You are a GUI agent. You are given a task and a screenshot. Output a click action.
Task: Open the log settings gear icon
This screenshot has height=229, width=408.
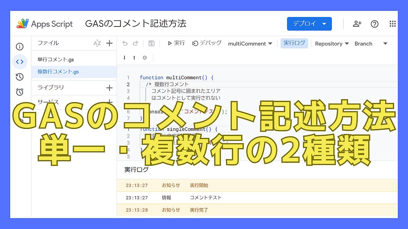144,58
